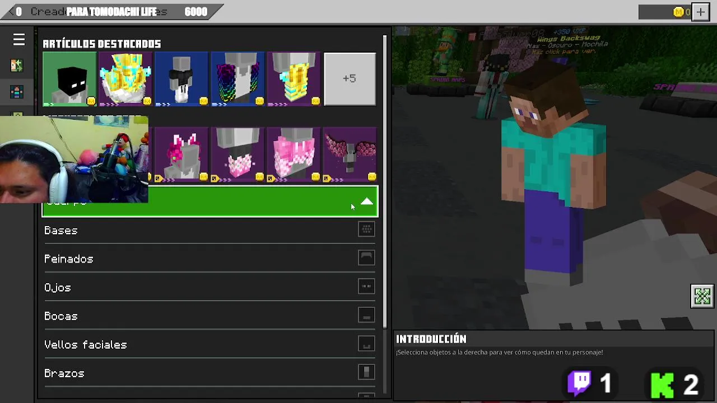Open the Vellos faciales category
This screenshot has height=403, width=717.
tap(209, 345)
